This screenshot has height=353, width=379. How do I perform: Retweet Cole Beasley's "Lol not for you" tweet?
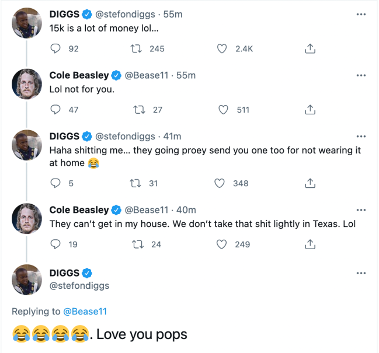140,109
